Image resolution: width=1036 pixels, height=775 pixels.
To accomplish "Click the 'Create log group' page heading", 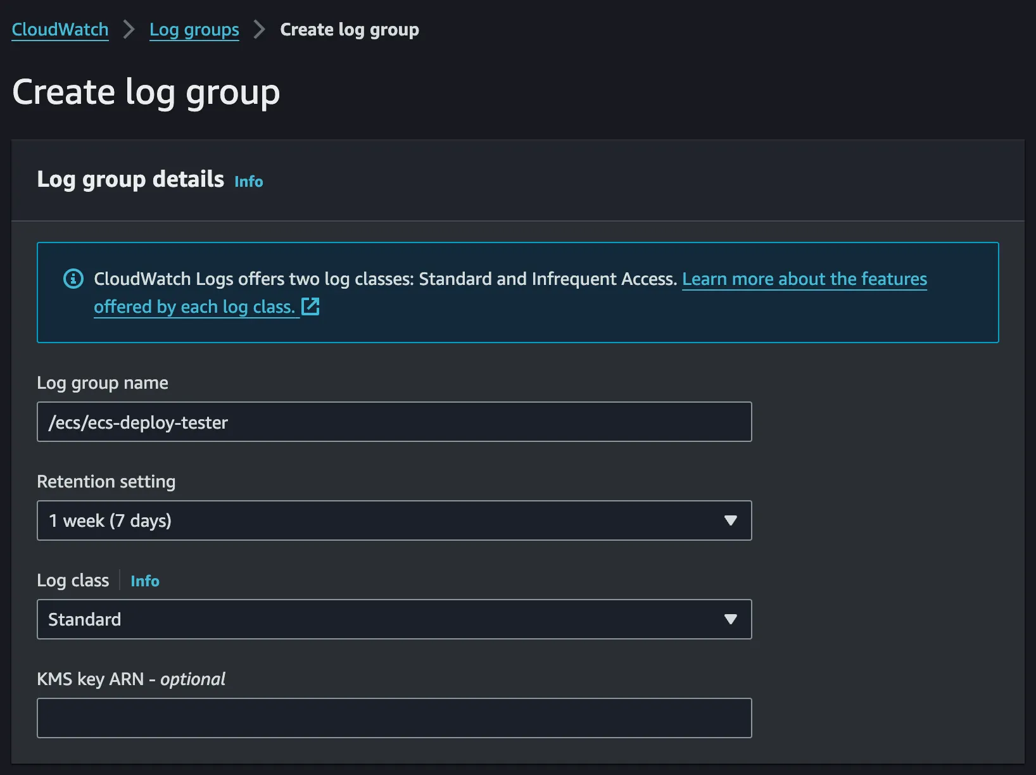I will click(x=146, y=92).
